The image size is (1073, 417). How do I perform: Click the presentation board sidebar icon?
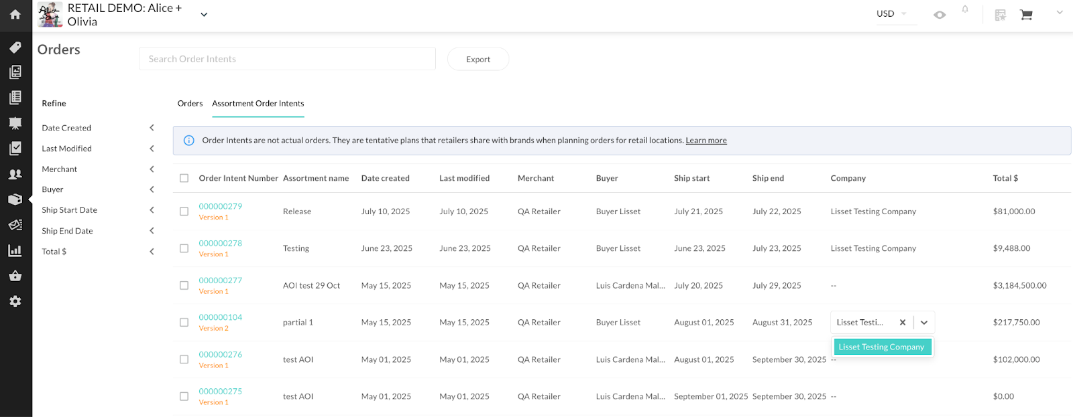[x=15, y=123]
